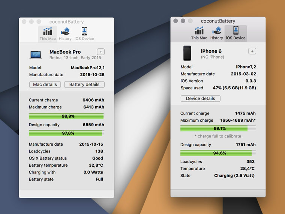285x214 pixels.
Task: Click the 6413 mAh maximum charge value
Action: 94,107
